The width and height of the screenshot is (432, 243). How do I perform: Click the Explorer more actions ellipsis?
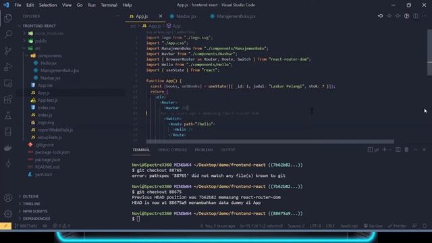pos(117,16)
